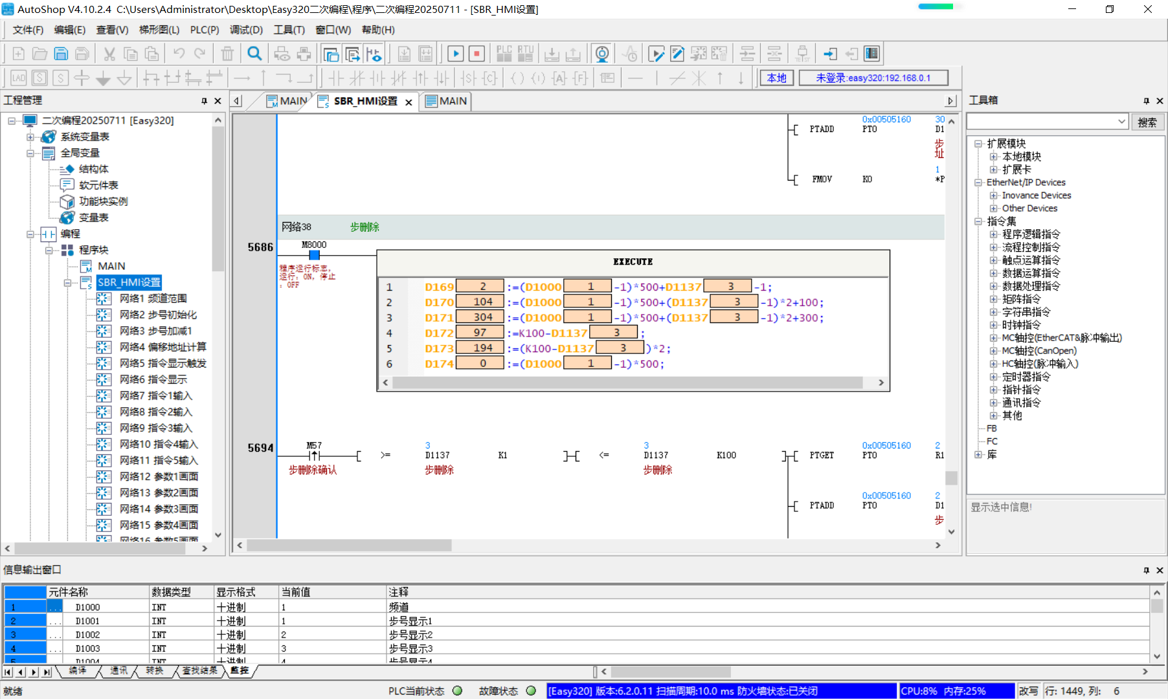Click the Save file toolbar icon
1168x699 pixels.
tap(61, 54)
